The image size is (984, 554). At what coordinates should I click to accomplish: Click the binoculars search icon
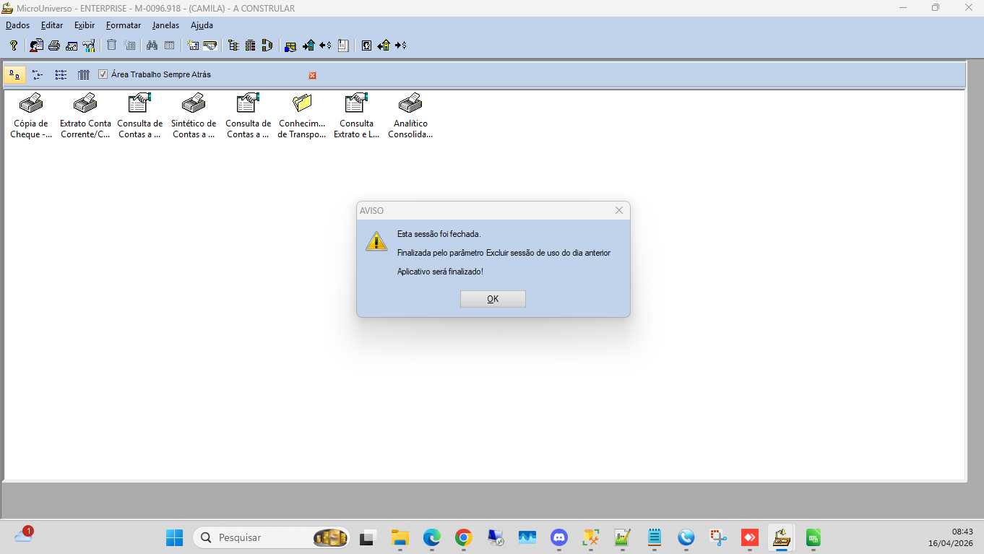(152, 46)
